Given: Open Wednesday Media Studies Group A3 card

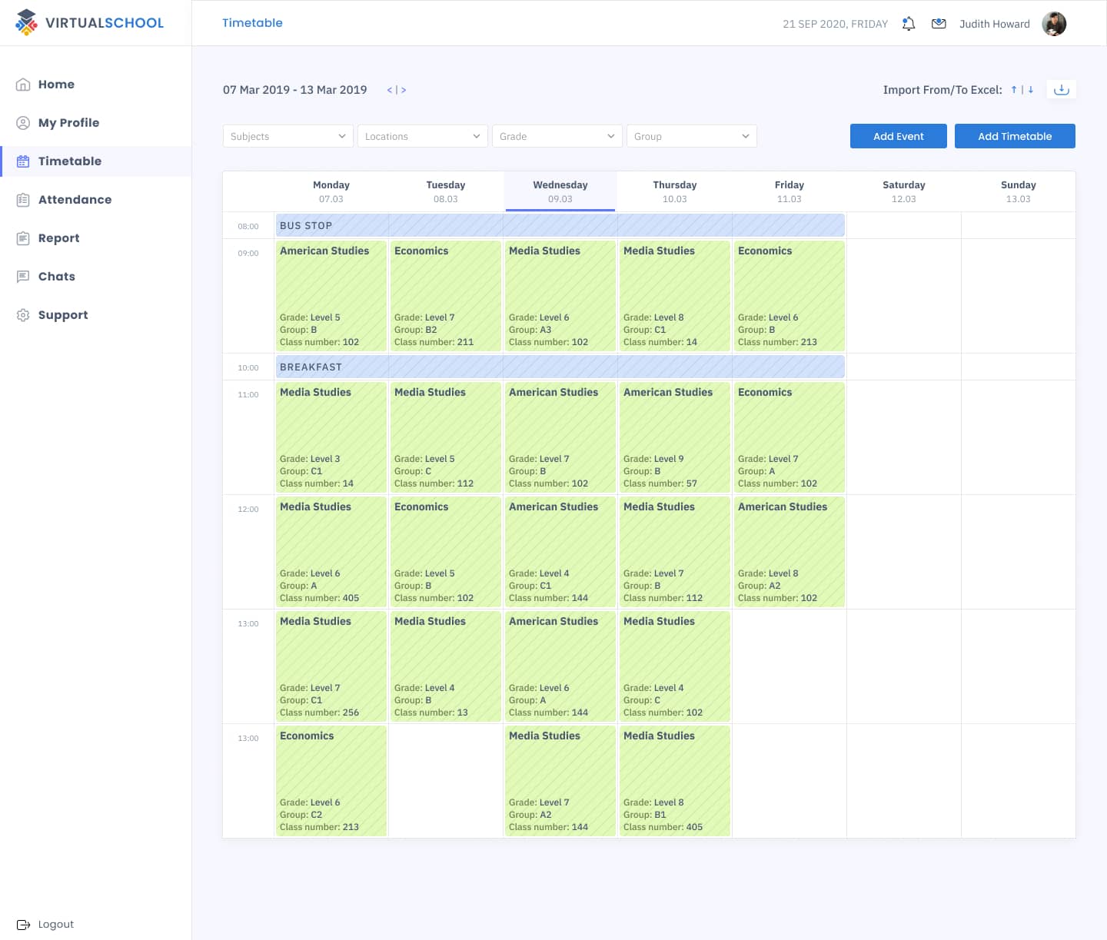Looking at the screenshot, I should pyautogui.click(x=560, y=296).
